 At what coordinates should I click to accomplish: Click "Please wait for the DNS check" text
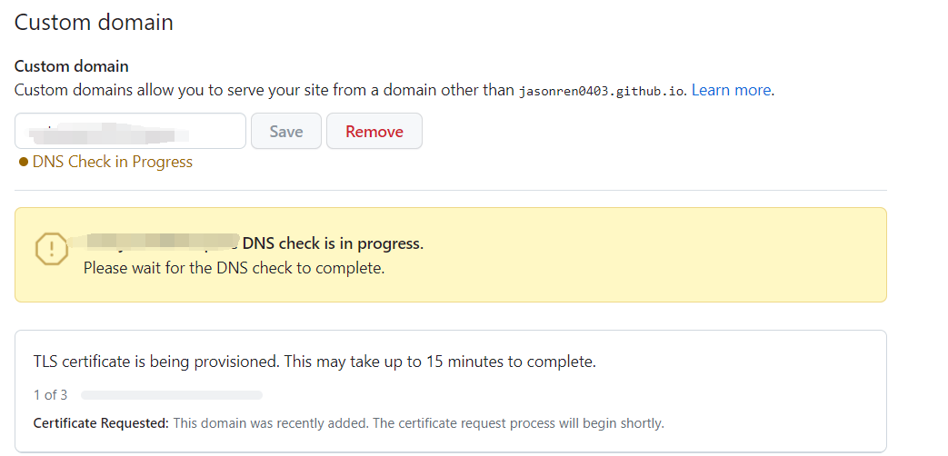point(234,268)
